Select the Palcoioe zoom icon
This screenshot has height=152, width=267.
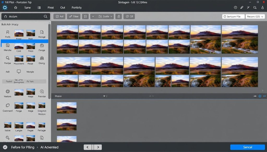coord(42,91)
